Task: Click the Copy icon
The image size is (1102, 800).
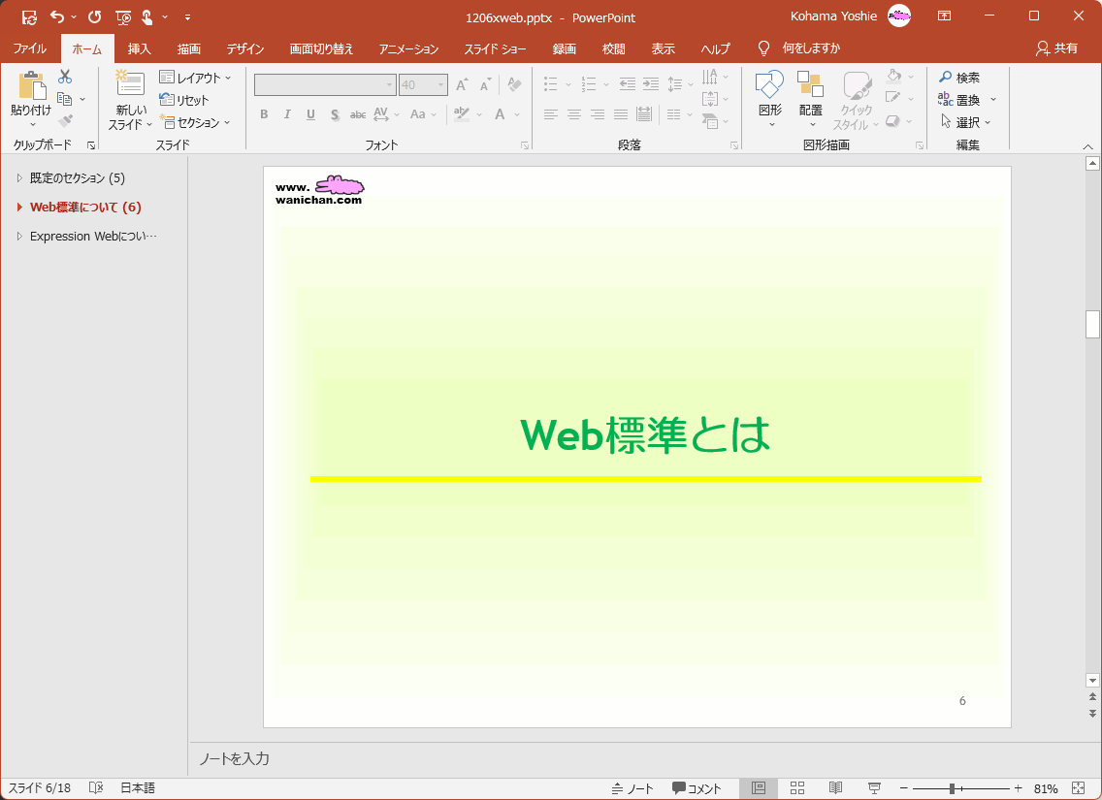Action: tap(65, 99)
